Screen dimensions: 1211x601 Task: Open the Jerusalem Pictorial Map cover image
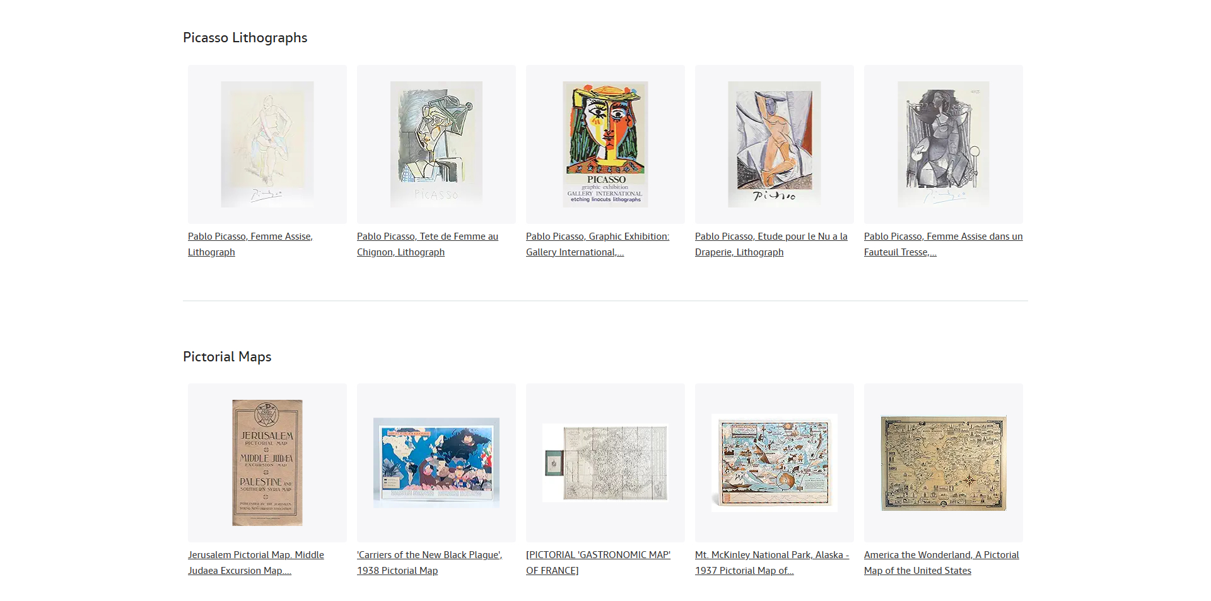point(267,463)
